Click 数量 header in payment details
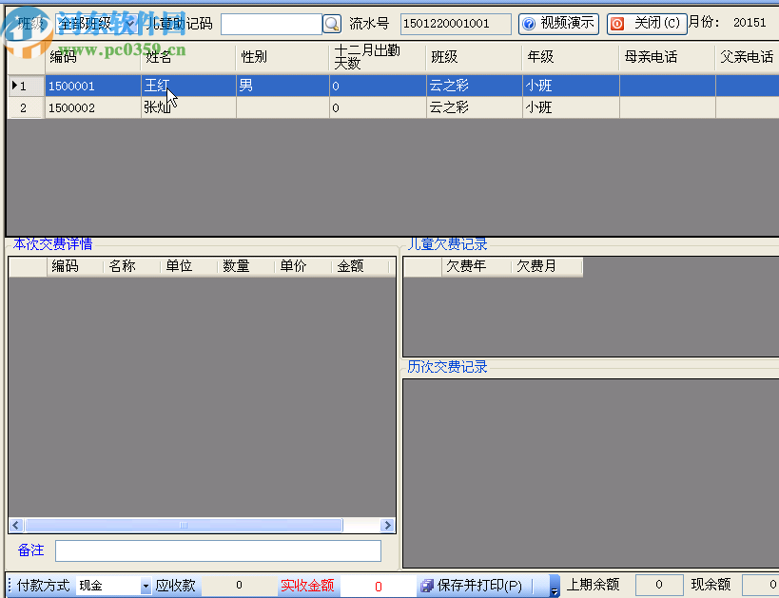Viewport: 779px width, 598px height. click(246, 267)
